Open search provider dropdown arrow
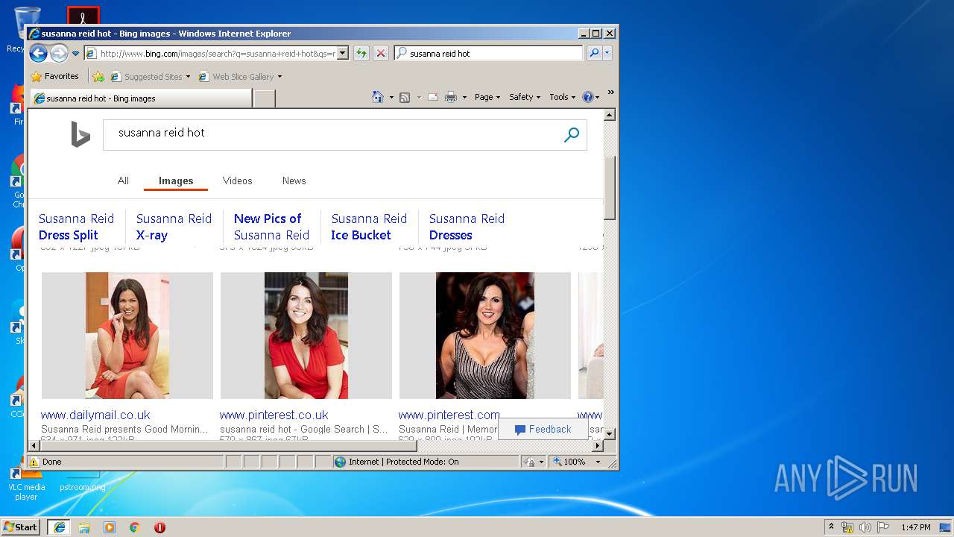Screen dimensions: 954x537 [607, 53]
